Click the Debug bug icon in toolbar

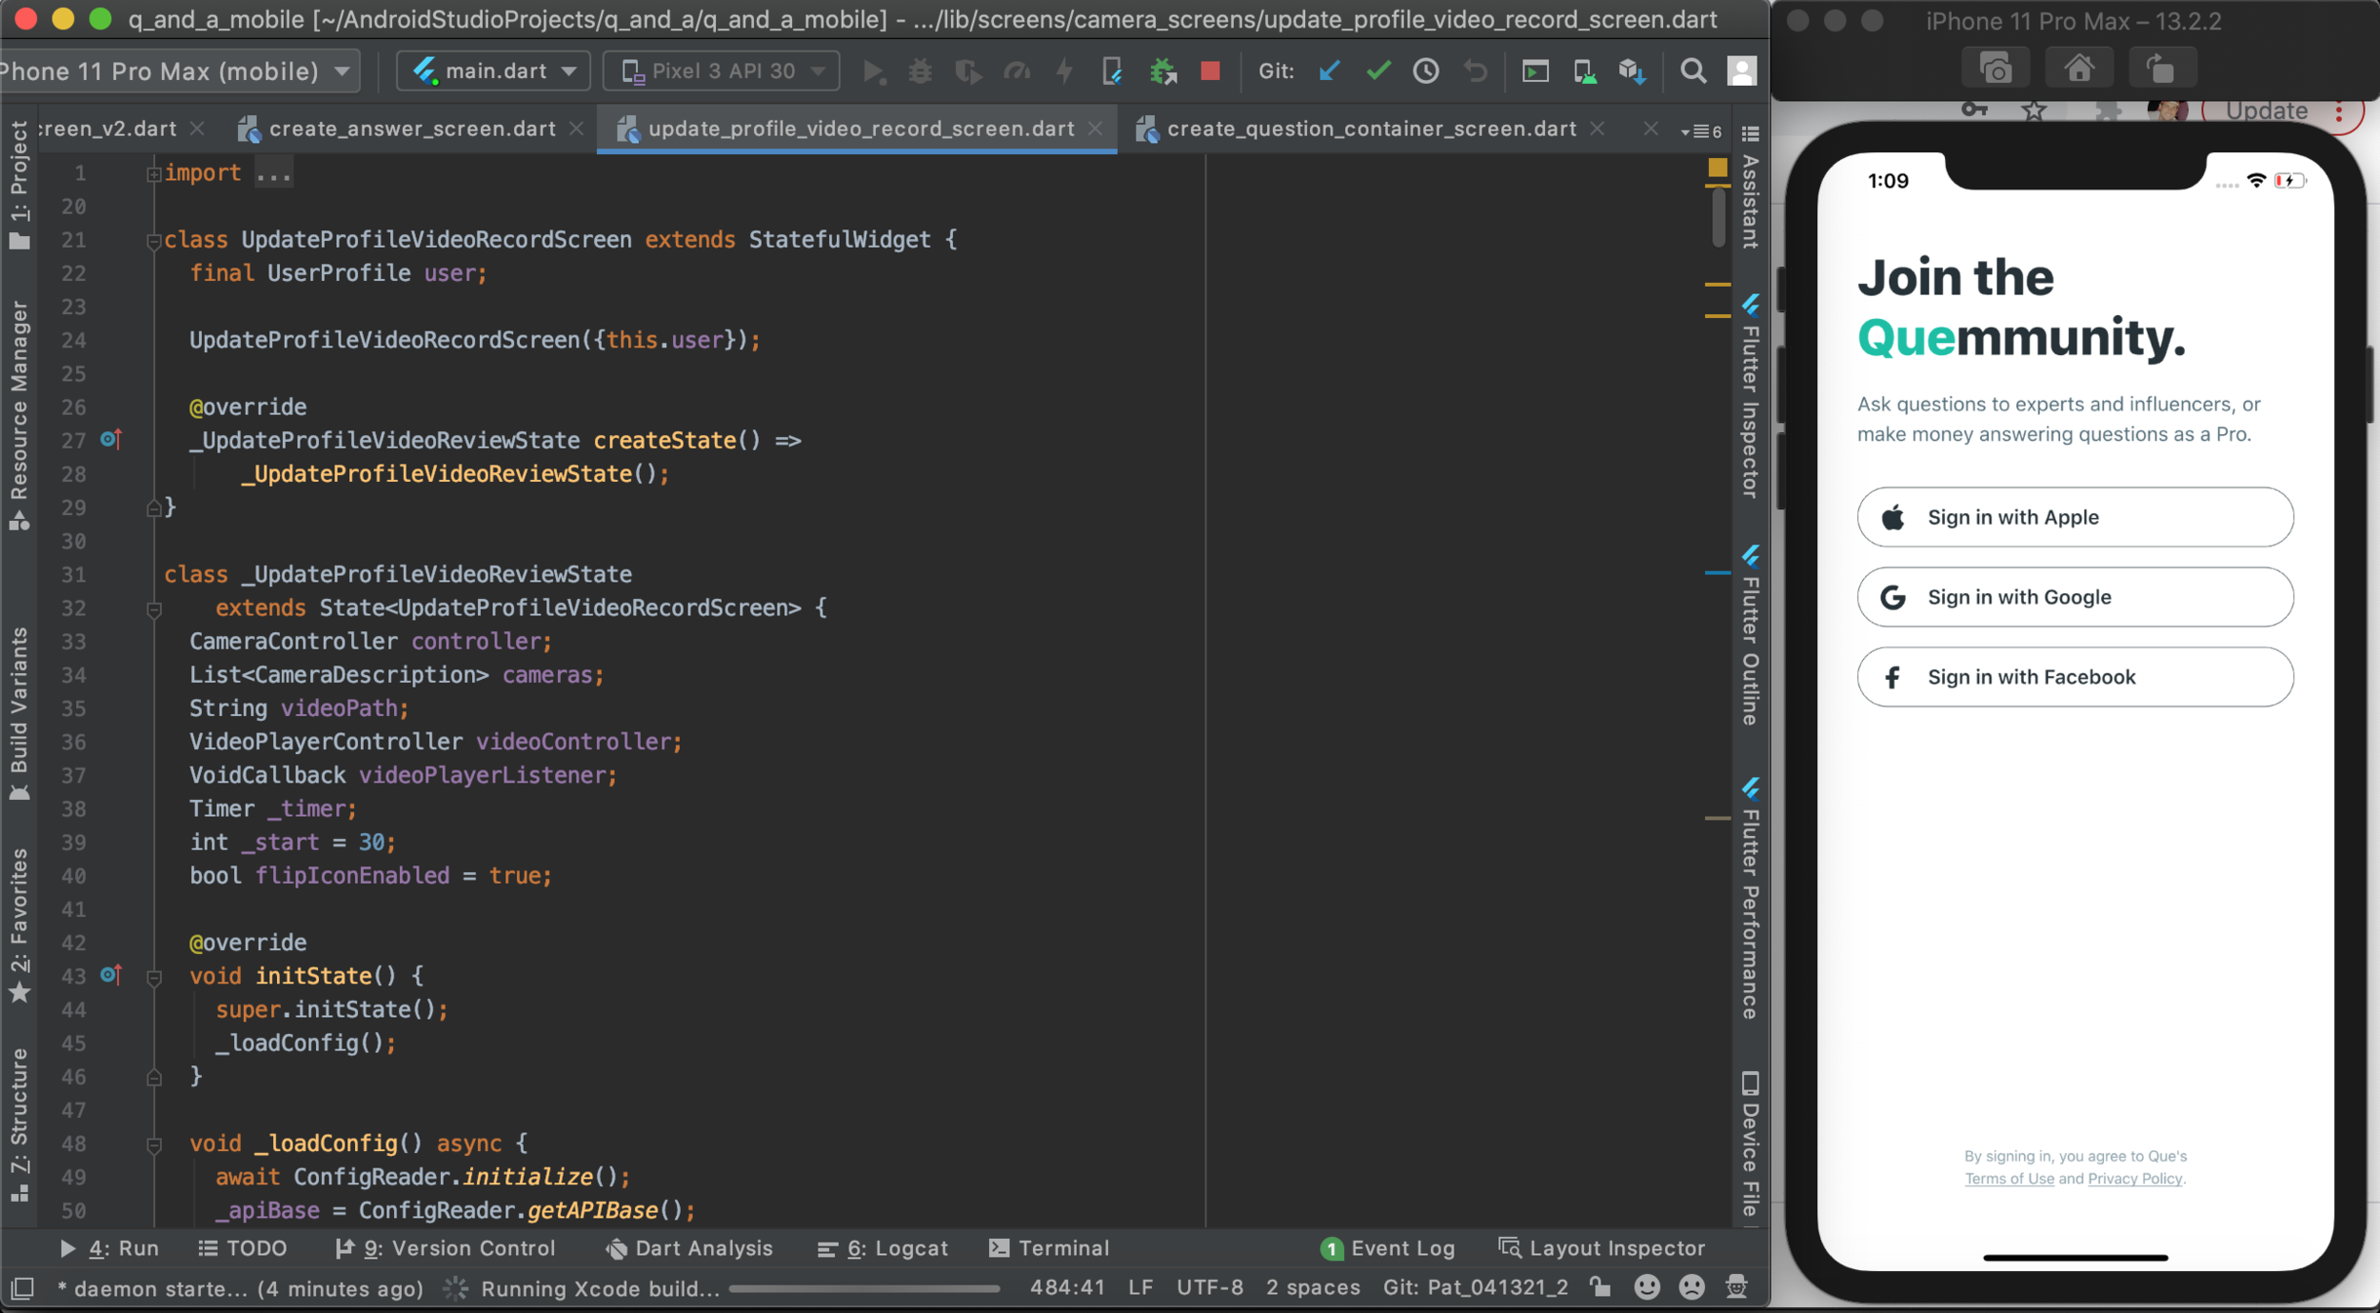click(920, 71)
